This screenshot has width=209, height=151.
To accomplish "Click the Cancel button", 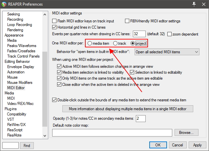I will [178, 145].
